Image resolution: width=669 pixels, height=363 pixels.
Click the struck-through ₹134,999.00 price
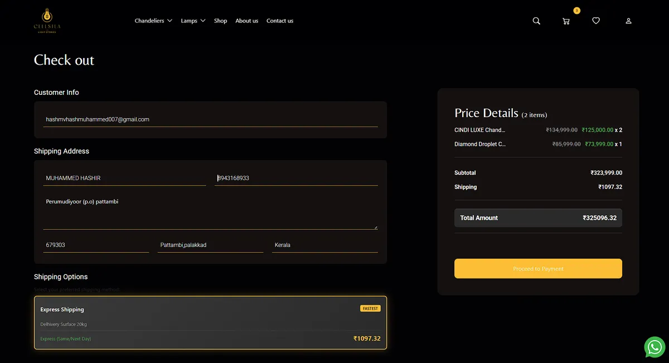click(561, 130)
